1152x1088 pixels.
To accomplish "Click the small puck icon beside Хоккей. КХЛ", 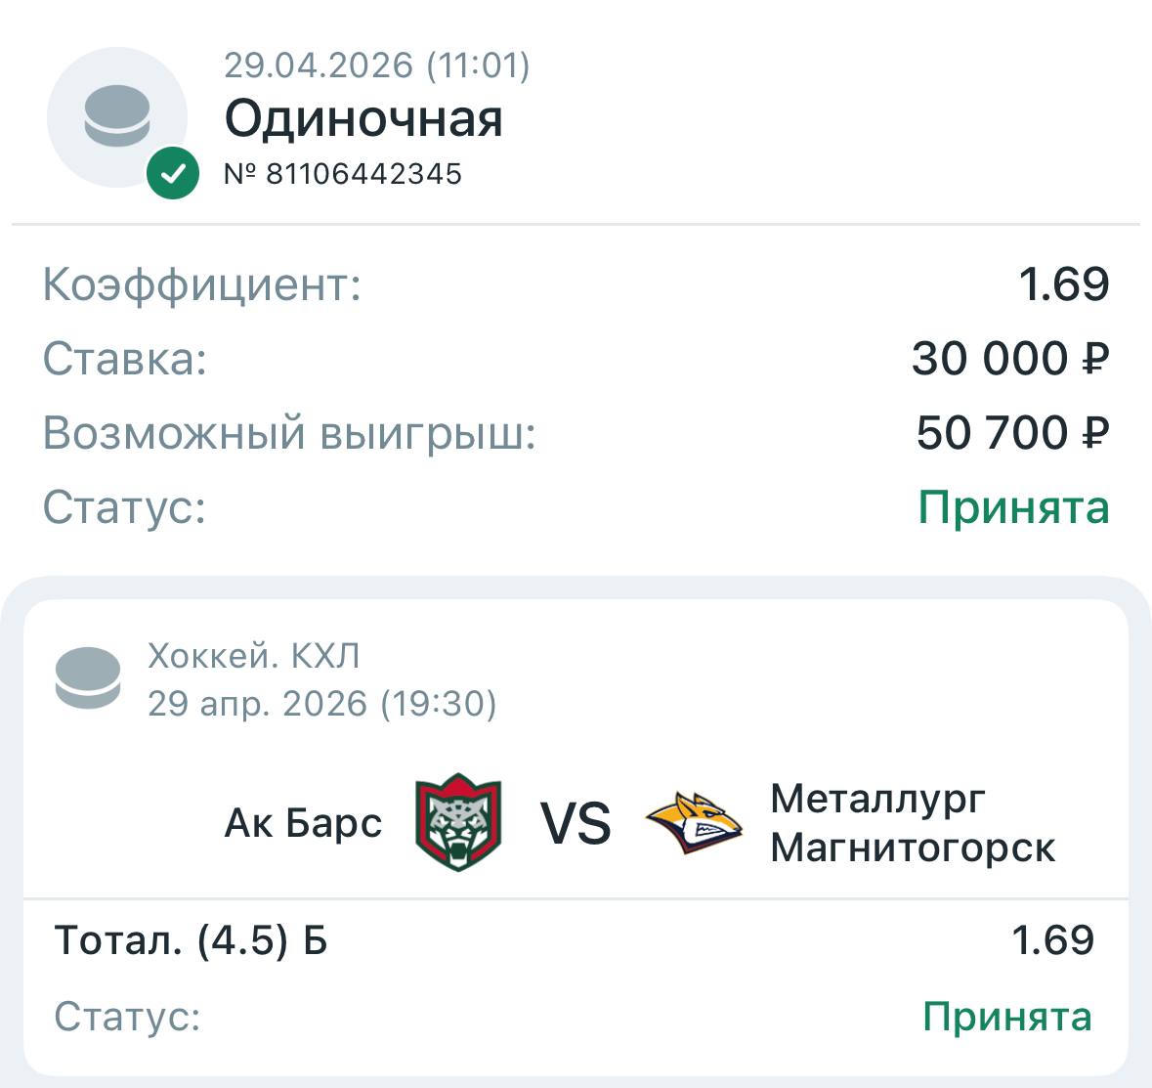I will click(x=88, y=678).
